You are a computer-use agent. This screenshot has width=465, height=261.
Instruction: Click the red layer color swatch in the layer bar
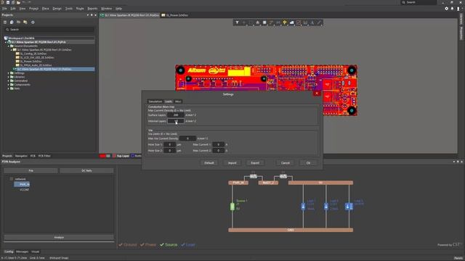tap(102, 156)
